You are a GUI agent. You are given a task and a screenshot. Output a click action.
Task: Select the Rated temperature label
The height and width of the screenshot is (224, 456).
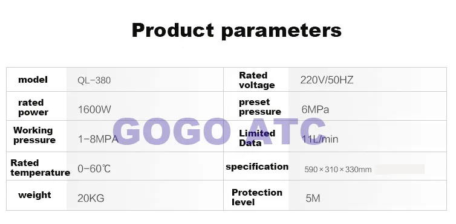coord(40,168)
